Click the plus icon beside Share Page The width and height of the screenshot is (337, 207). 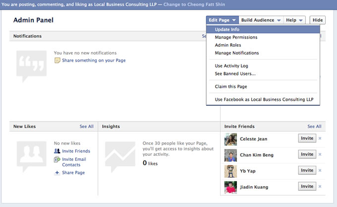click(x=57, y=173)
